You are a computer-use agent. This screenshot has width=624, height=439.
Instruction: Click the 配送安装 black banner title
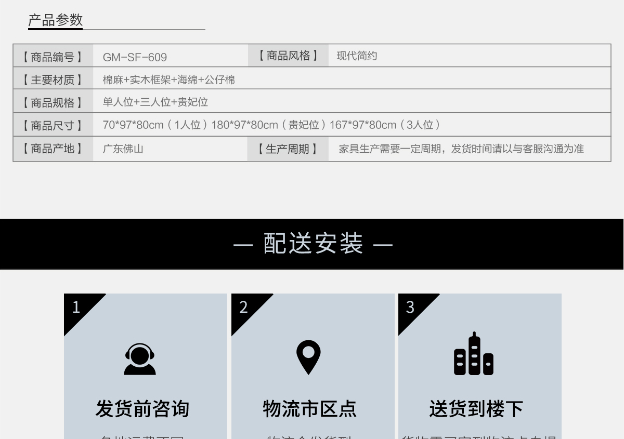(313, 244)
